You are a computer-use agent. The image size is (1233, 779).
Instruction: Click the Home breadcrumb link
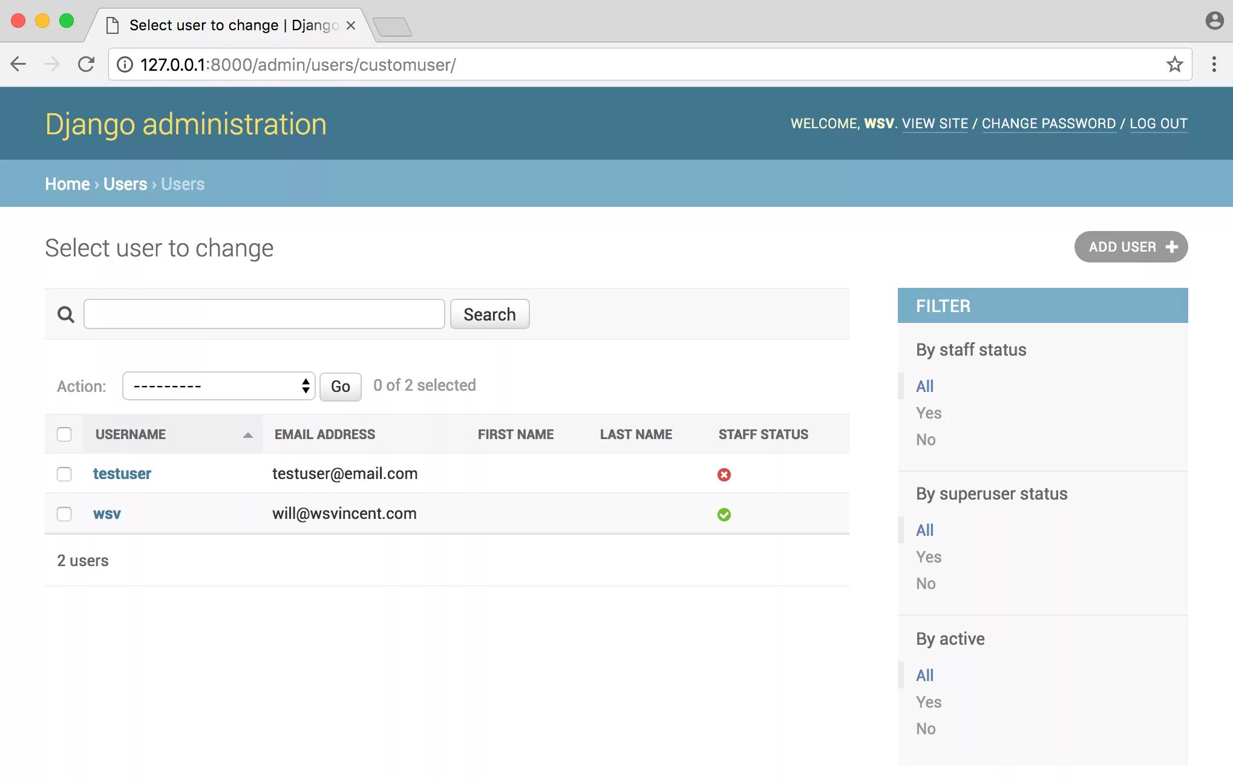click(67, 183)
